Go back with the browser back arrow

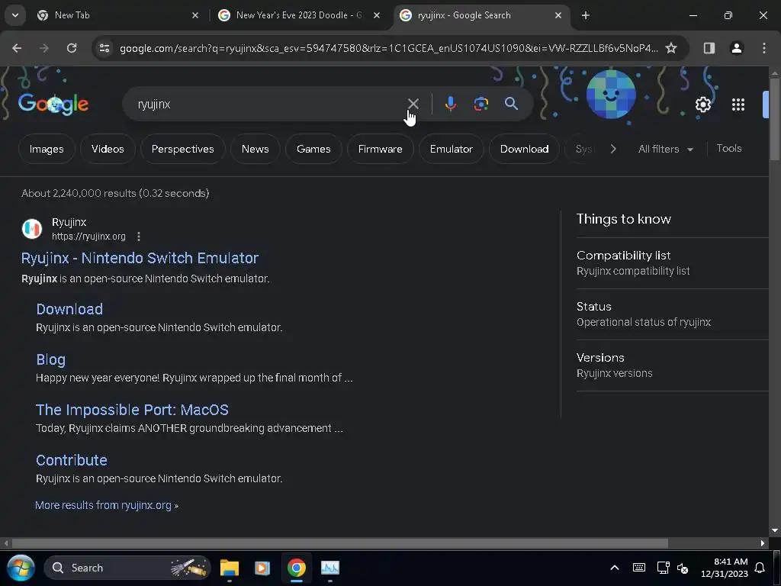(17, 48)
